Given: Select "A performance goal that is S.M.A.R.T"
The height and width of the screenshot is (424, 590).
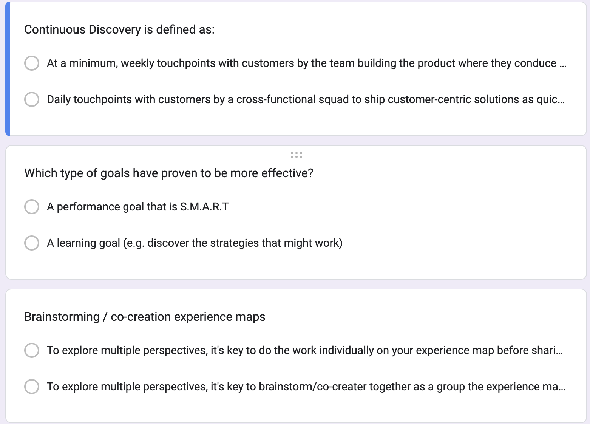Looking at the screenshot, I should click(x=32, y=207).
